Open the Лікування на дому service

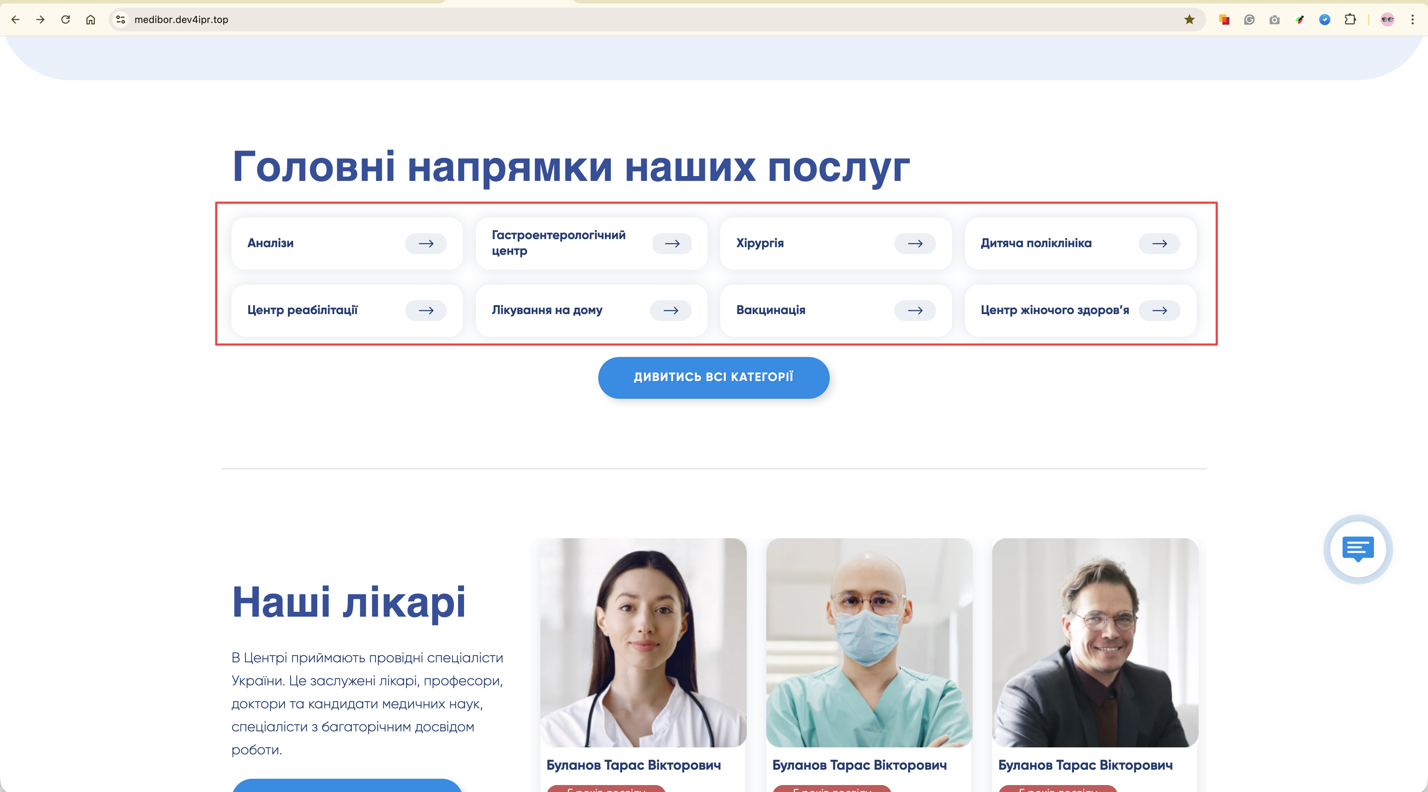click(547, 310)
